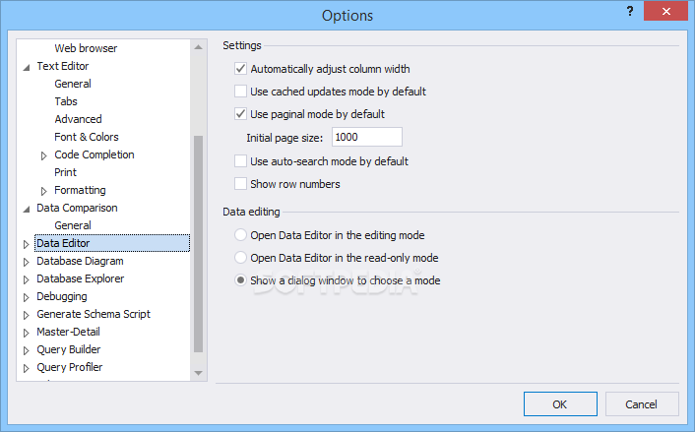Image resolution: width=695 pixels, height=432 pixels.
Task: Expand the Generate Schema Script node
Action: pos(27,315)
